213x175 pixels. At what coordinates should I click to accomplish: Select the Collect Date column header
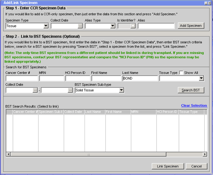(74, 112)
